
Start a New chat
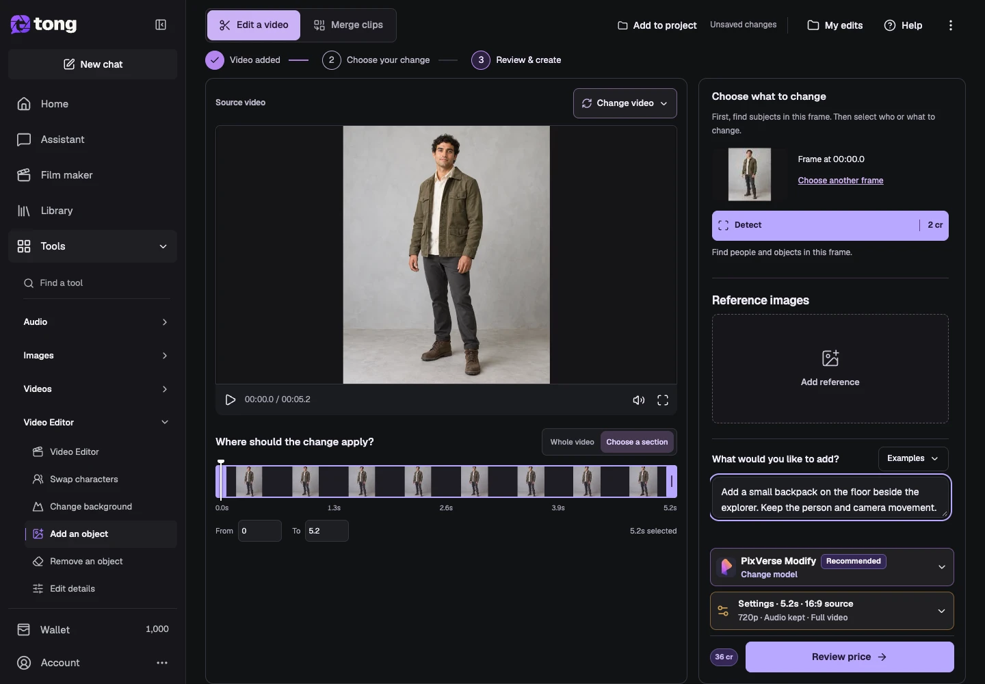tap(92, 64)
